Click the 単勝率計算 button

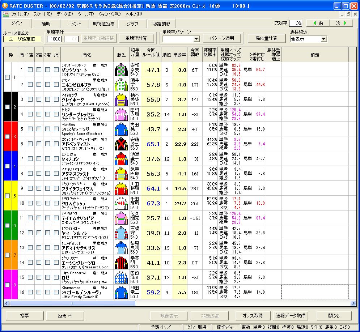click(x=136, y=39)
